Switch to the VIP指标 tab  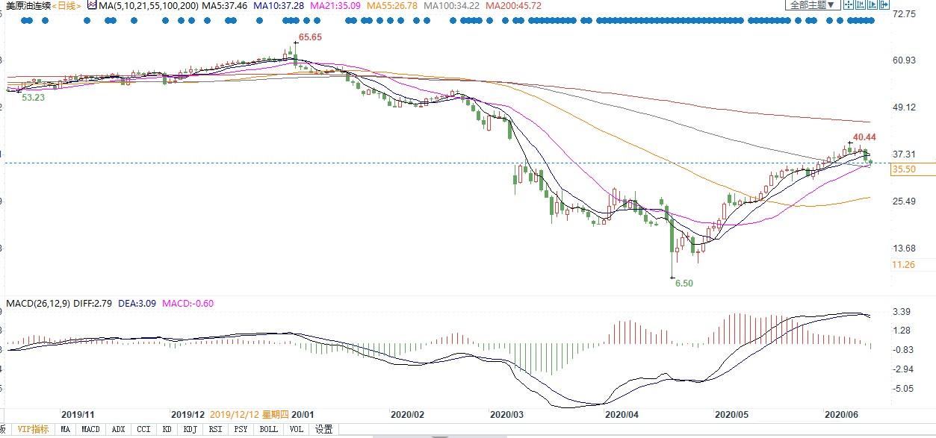pos(32,429)
